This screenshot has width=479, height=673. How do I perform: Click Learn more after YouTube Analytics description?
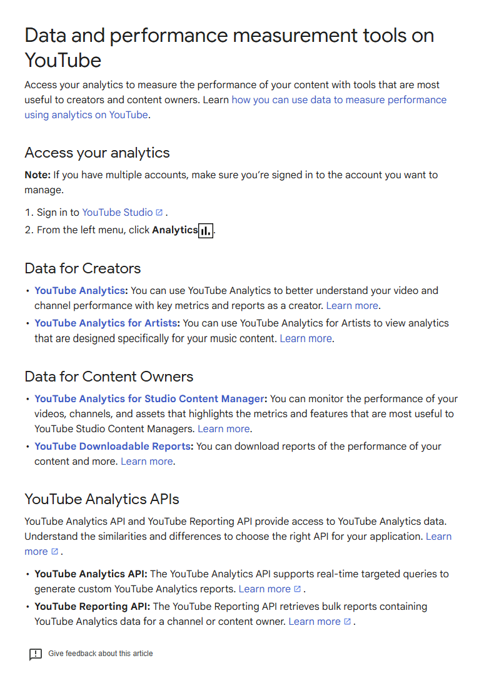click(x=352, y=306)
